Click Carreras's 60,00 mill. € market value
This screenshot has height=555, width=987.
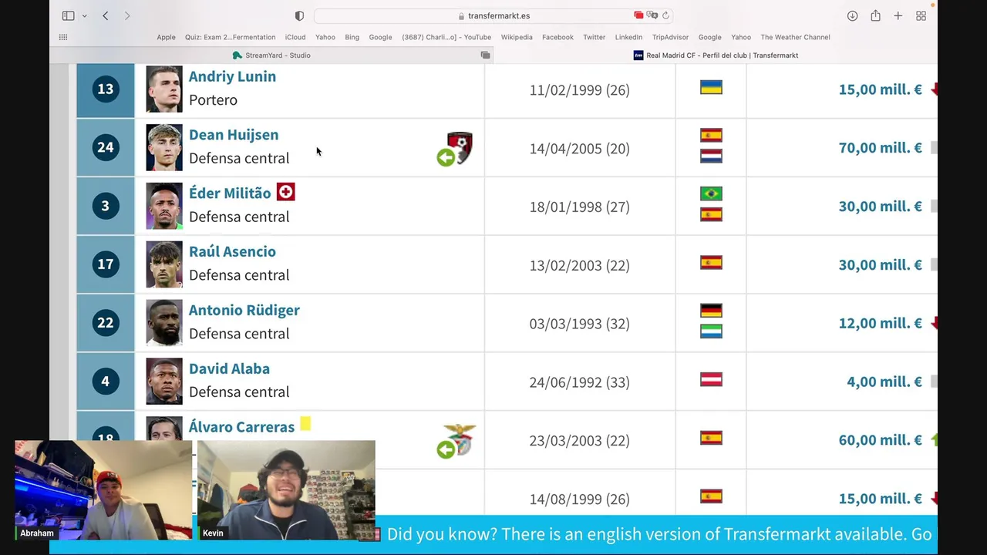880,440
